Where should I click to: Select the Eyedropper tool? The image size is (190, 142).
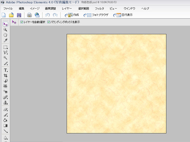point(6,40)
